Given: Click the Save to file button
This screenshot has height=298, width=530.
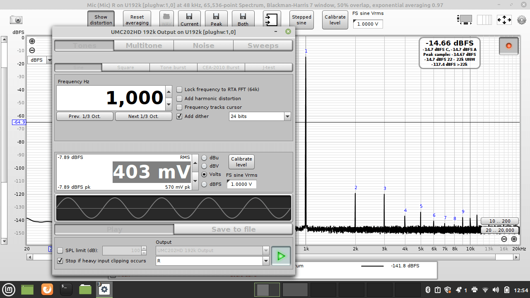Looking at the screenshot, I should click(x=234, y=229).
